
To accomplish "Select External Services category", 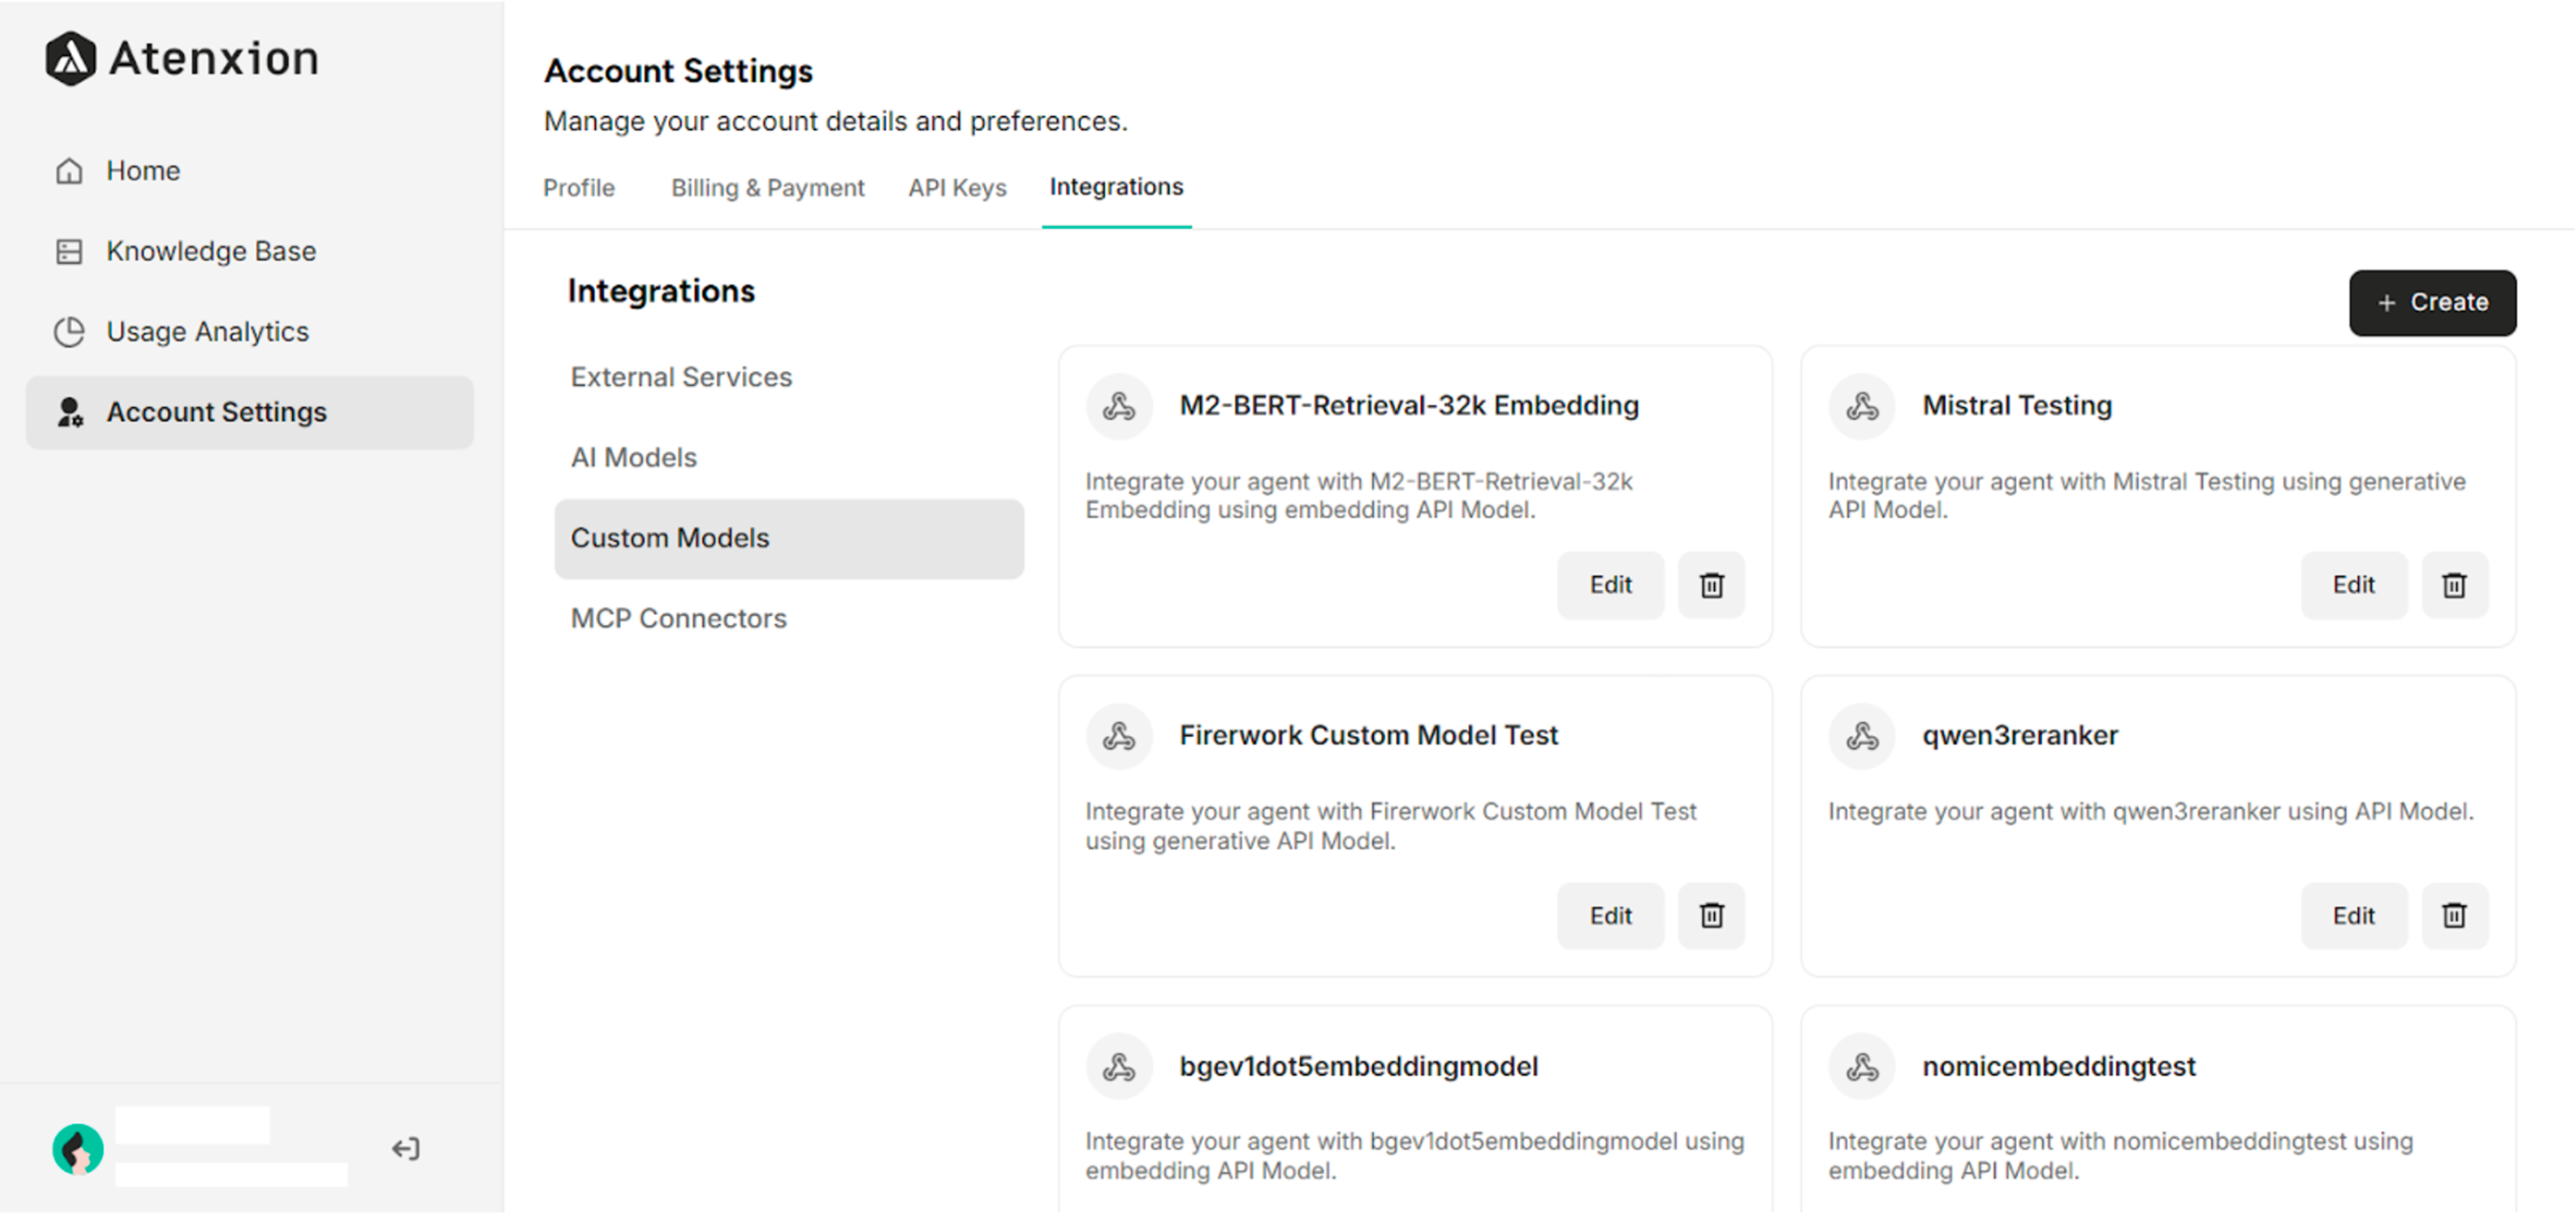I will 681,377.
